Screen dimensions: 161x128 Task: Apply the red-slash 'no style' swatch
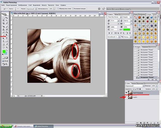coord(135,17)
